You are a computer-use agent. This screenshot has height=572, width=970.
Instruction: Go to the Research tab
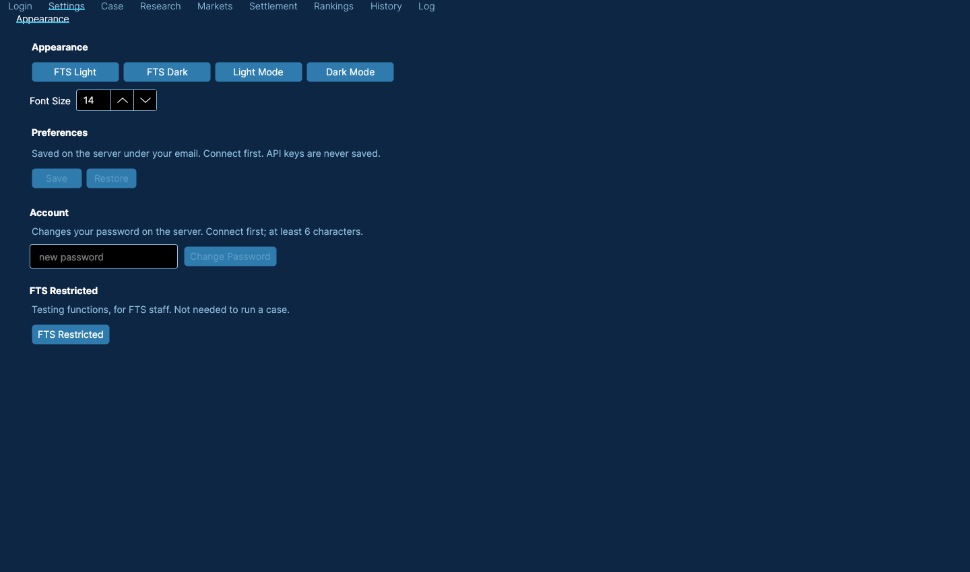coord(160,6)
